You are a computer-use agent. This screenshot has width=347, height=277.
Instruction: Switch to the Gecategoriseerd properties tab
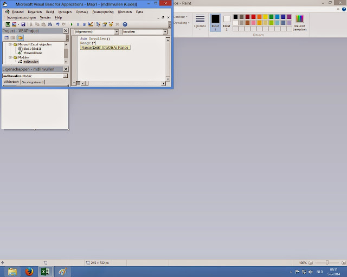33,82
